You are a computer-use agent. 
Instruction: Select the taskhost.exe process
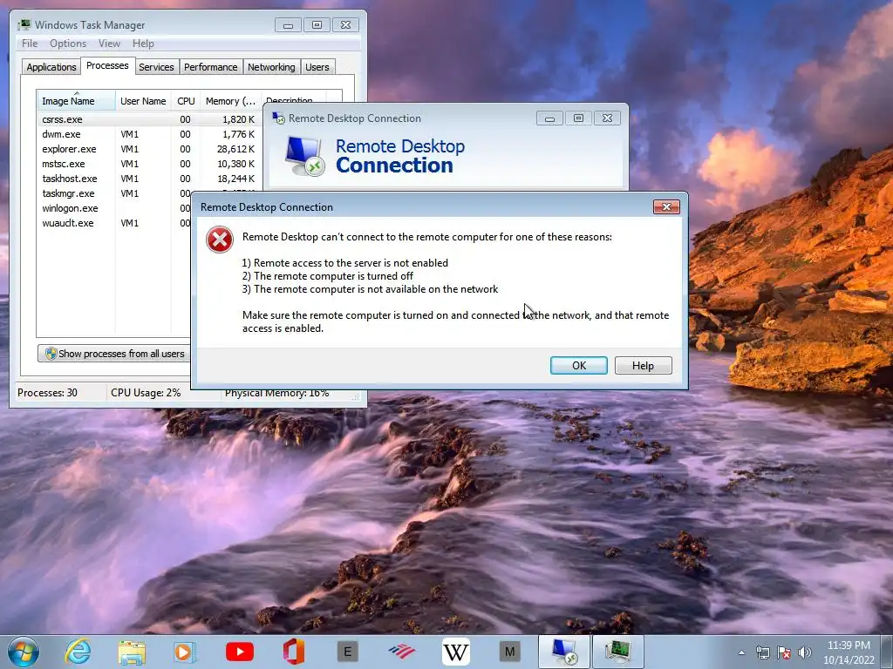pos(149,179)
